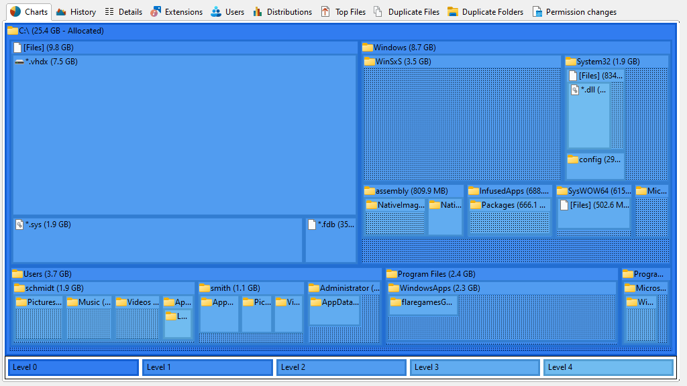Click the WindowsApps folder icon
The image size is (687, 386).
pos(393,287)
